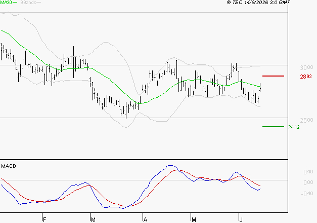Click the green 24.12 support value
This screenshot has width=317, height=223.
[294, 127]
